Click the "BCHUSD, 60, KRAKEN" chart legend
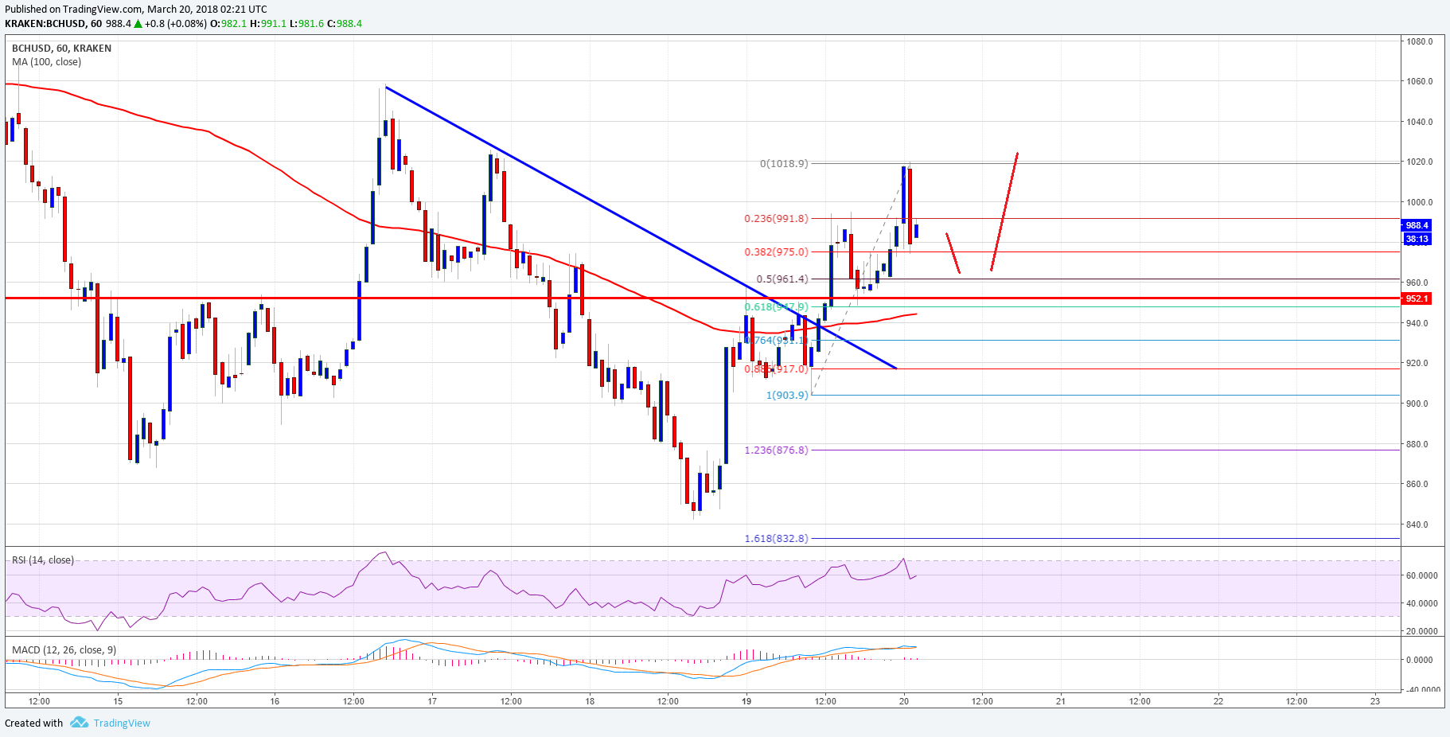Image resolution: width=1450 pixels, height=737 pixels. click(x=57, y=48)
